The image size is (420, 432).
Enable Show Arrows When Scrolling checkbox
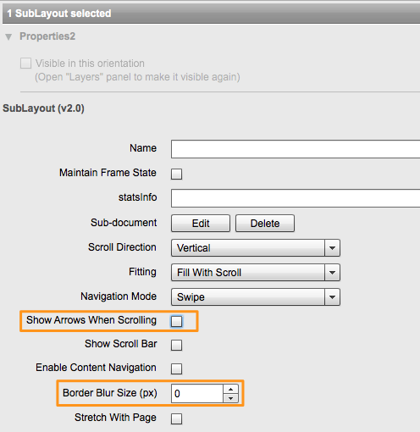click(x=176, y=321)
